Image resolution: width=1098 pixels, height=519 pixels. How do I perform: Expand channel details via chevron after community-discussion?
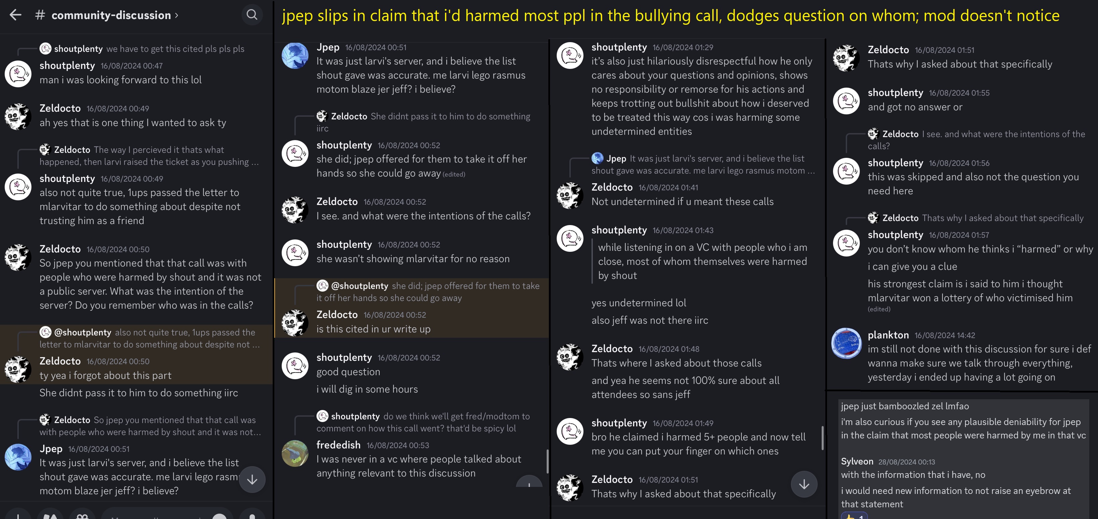coord(176,15)
